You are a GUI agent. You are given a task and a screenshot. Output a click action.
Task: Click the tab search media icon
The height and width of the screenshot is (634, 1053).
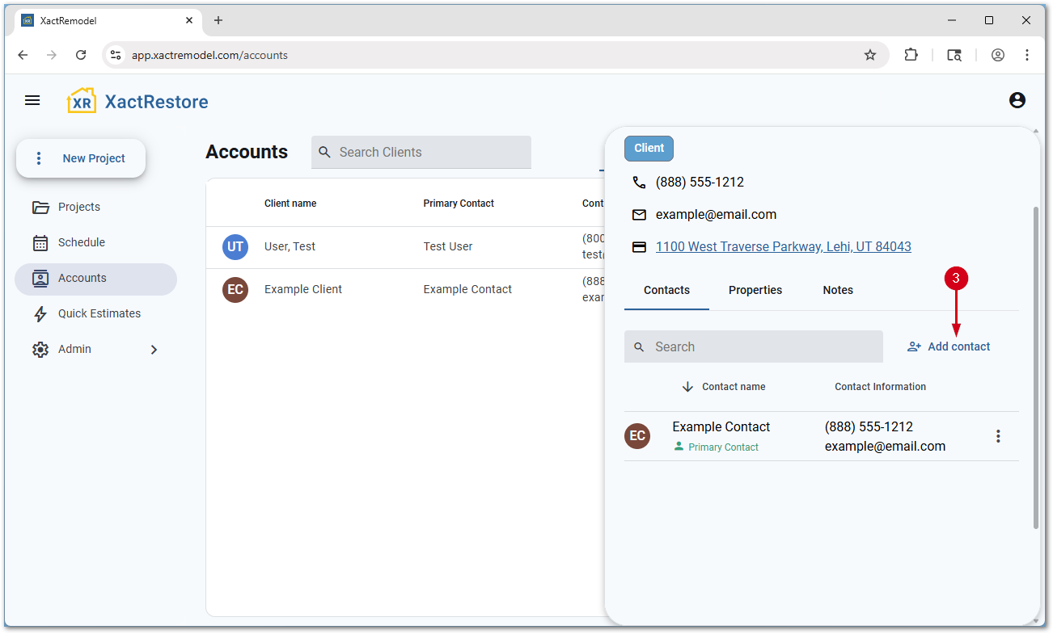tap(954, 55)
